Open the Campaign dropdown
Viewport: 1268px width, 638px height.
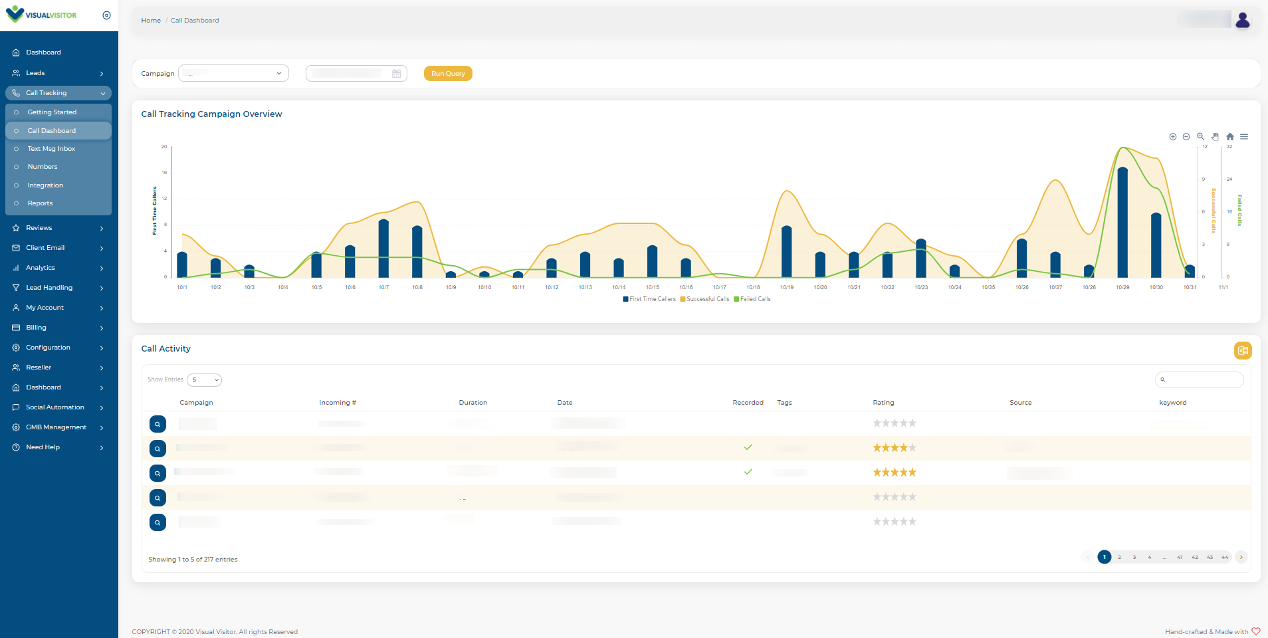pyautogui.click(x=233, y=73)
